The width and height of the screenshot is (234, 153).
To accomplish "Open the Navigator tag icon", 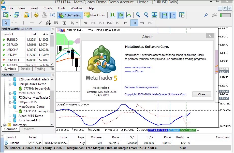I will click(36, 15).
